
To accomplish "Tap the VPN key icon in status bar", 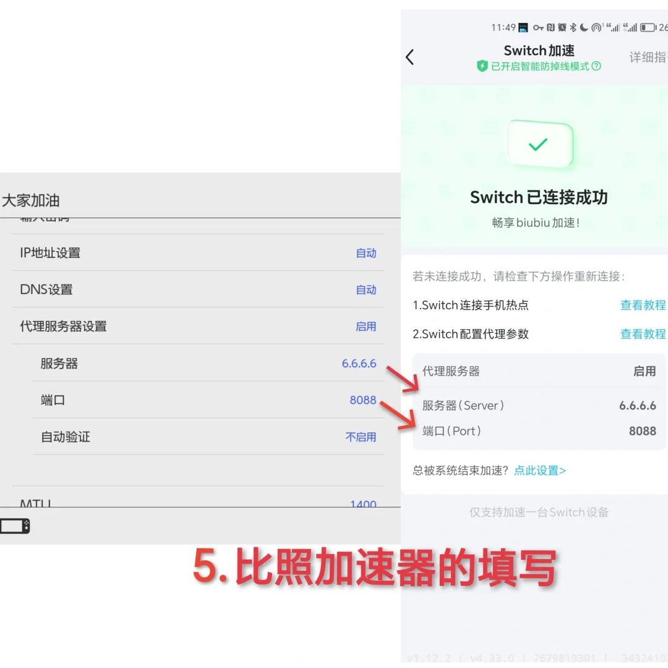I will pos(538,28).
